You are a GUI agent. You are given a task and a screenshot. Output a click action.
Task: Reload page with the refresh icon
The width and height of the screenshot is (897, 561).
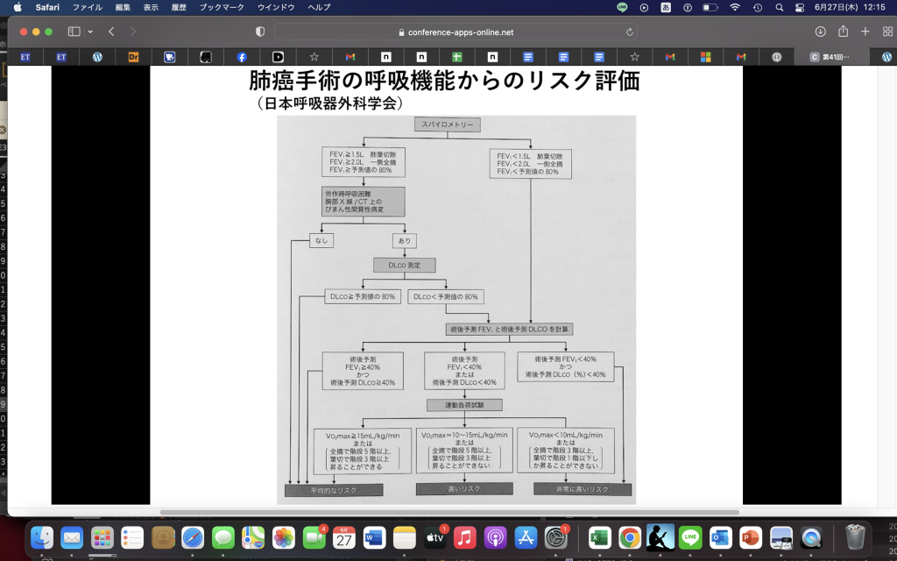coord(630,32)
